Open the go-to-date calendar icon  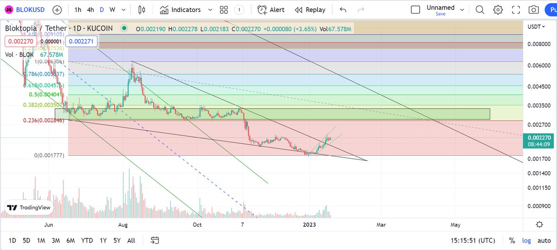click(x=155, y=240)
